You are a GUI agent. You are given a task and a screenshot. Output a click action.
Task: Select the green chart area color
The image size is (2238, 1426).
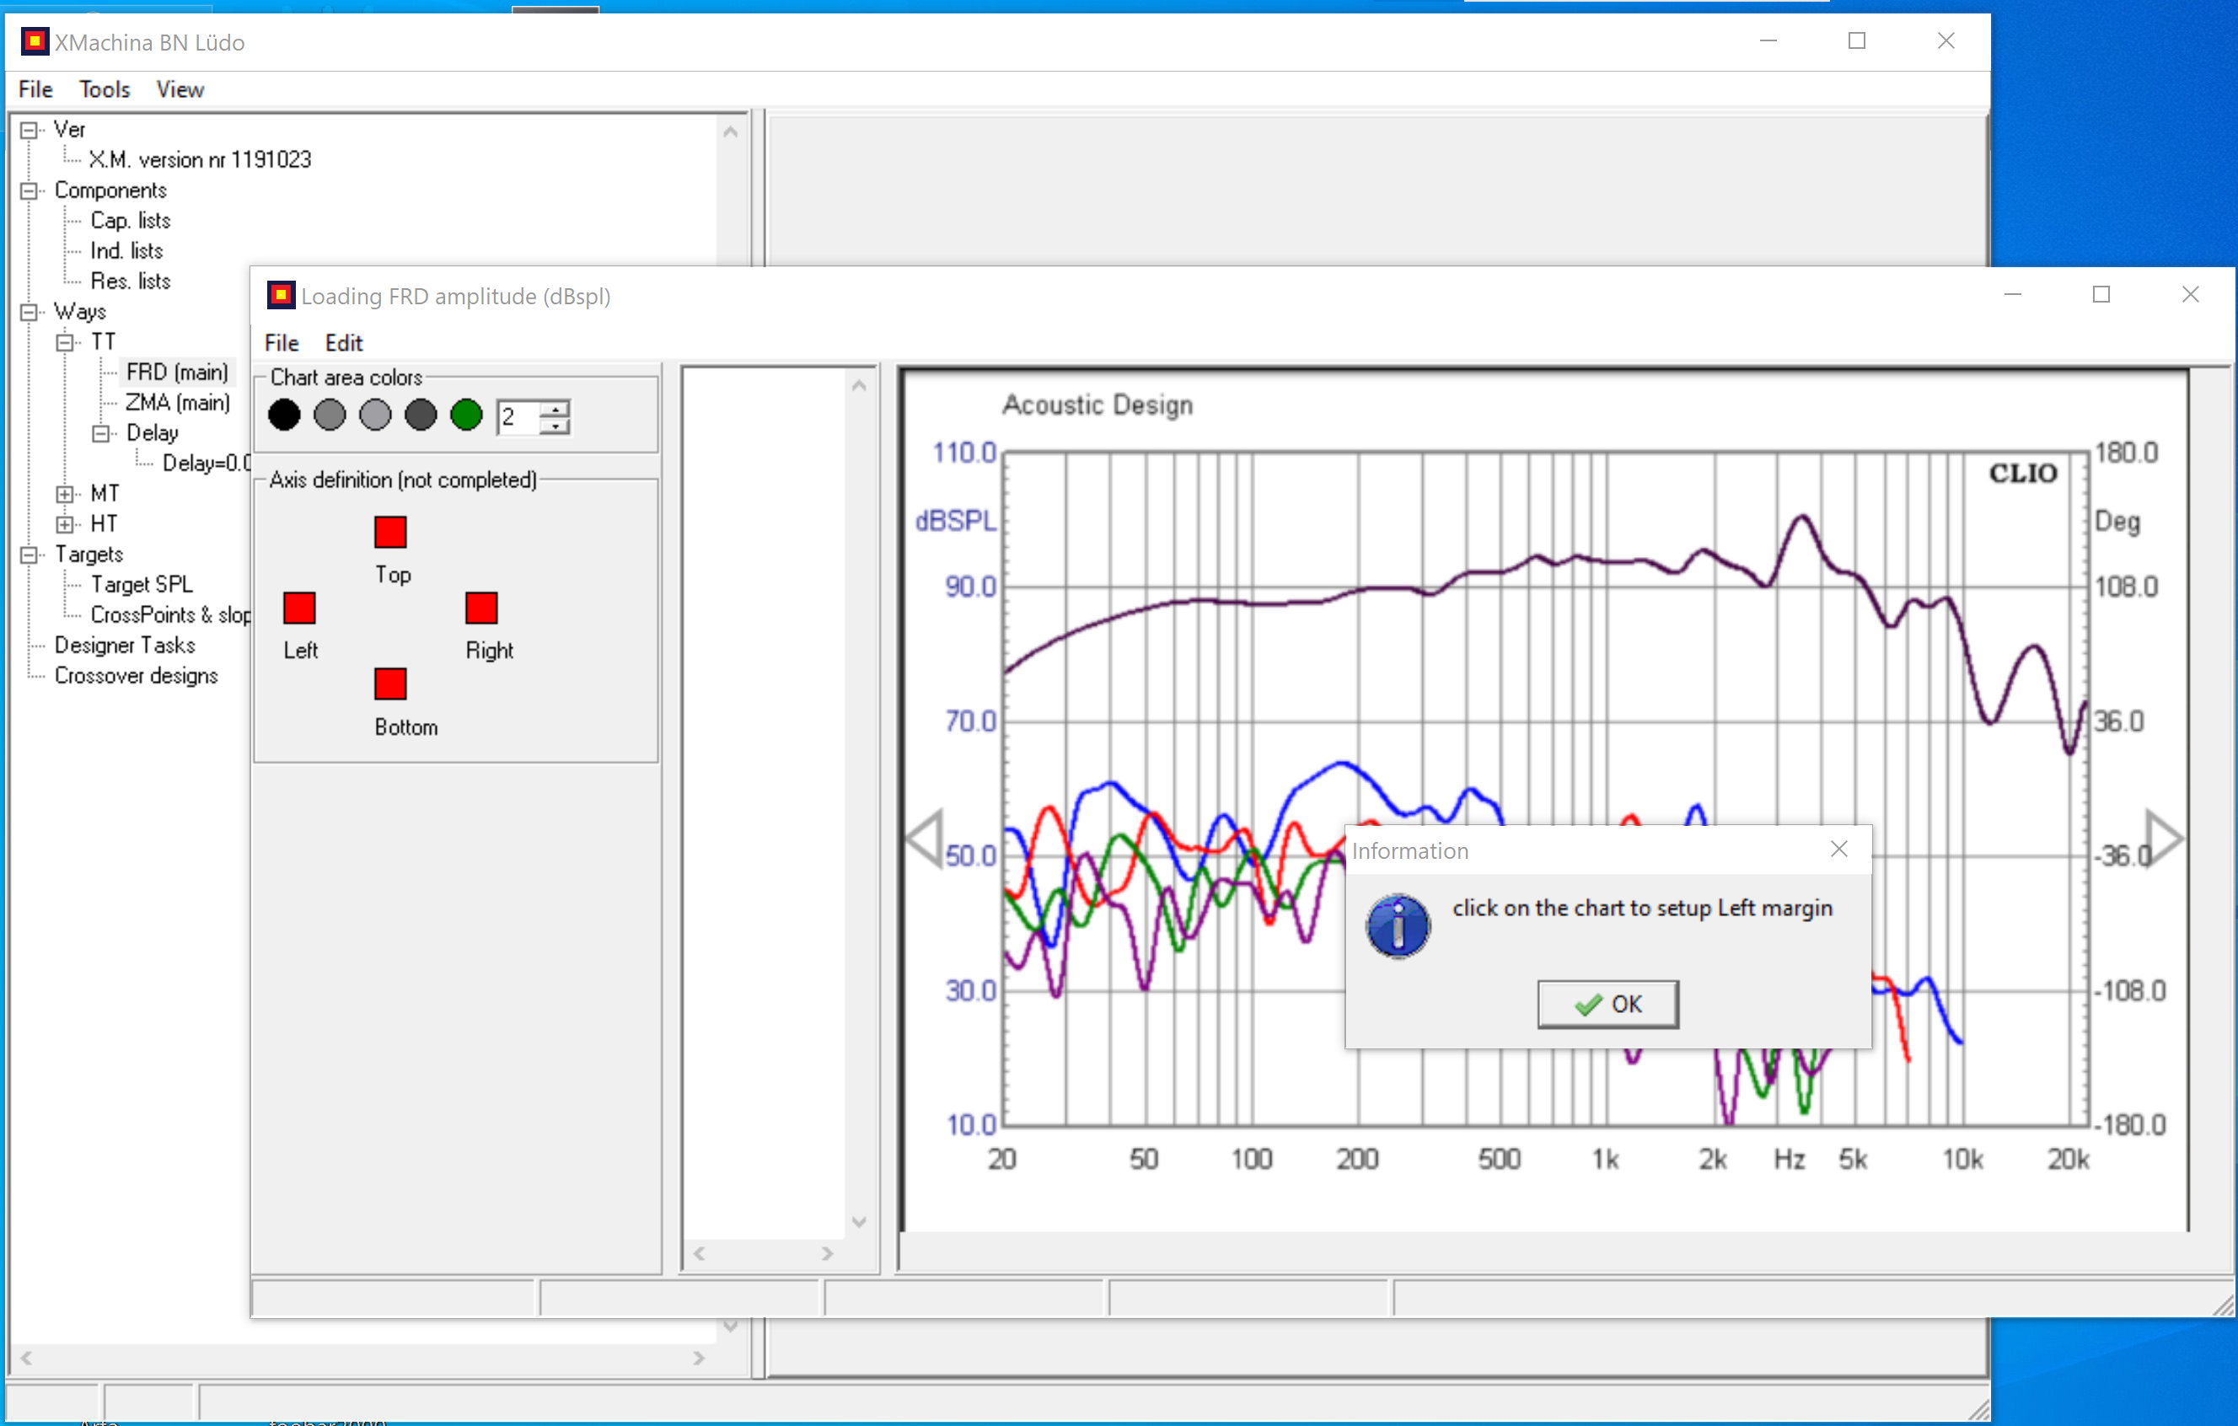pos(466,415)
